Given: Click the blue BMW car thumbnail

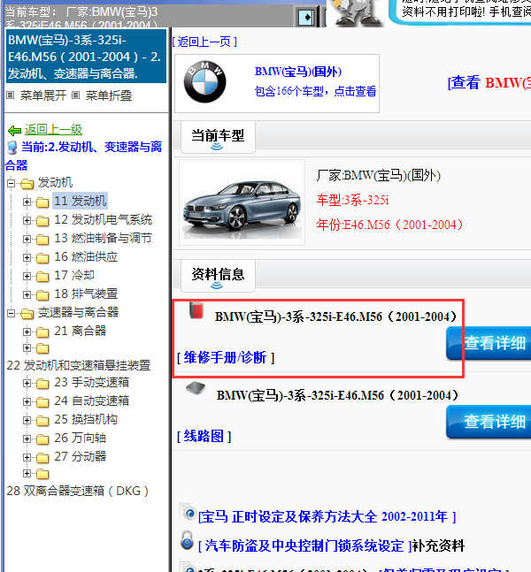Looking at the screenshot, I should (242, 202).
